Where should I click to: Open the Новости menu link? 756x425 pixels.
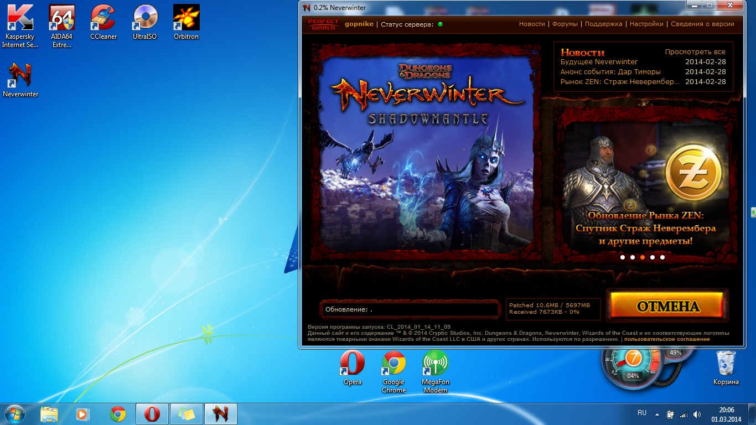click(x=532, y=24)
